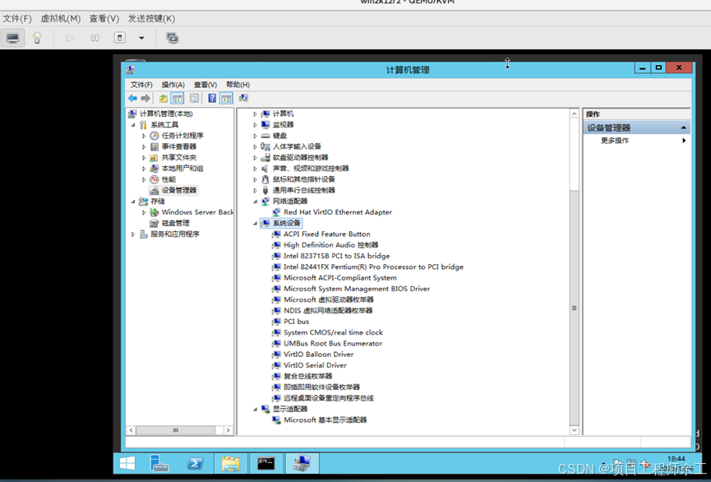Click the Show/Hide console tree icon
711x482 pixels.
[x=178, y=98]
